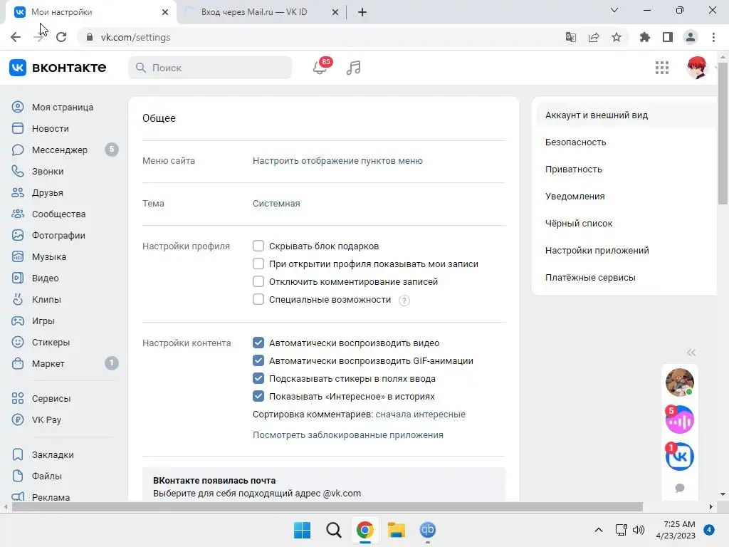Click the Сервисы sidebar icon
Screen dimensions: 729x547
[18, 399]
